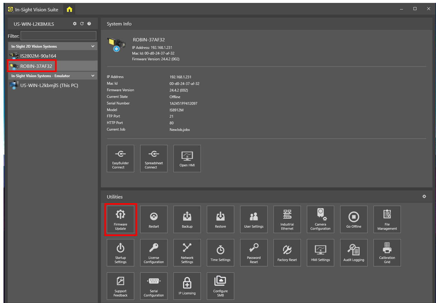Collapse In-Sight Vision Systems Emulator group
Screen dimensions: 436x303
(93, 76)
